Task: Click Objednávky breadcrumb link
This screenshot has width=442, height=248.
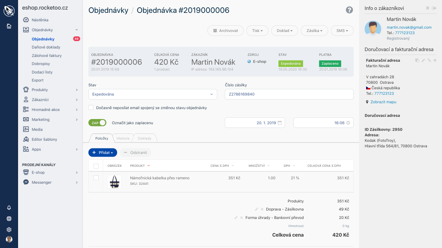Action: pos(108,10)
